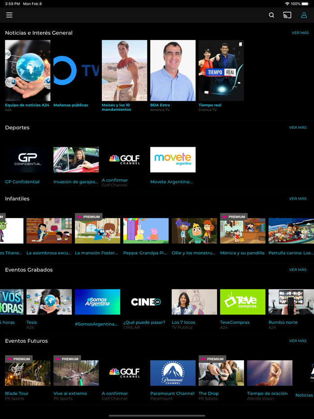This screenshot has width=314, height=419.
Task: Open Invasión de garajes thumbnail
Action: (76, 160)
